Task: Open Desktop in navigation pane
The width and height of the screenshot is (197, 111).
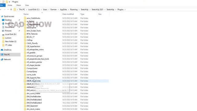Action: point(8,20)
